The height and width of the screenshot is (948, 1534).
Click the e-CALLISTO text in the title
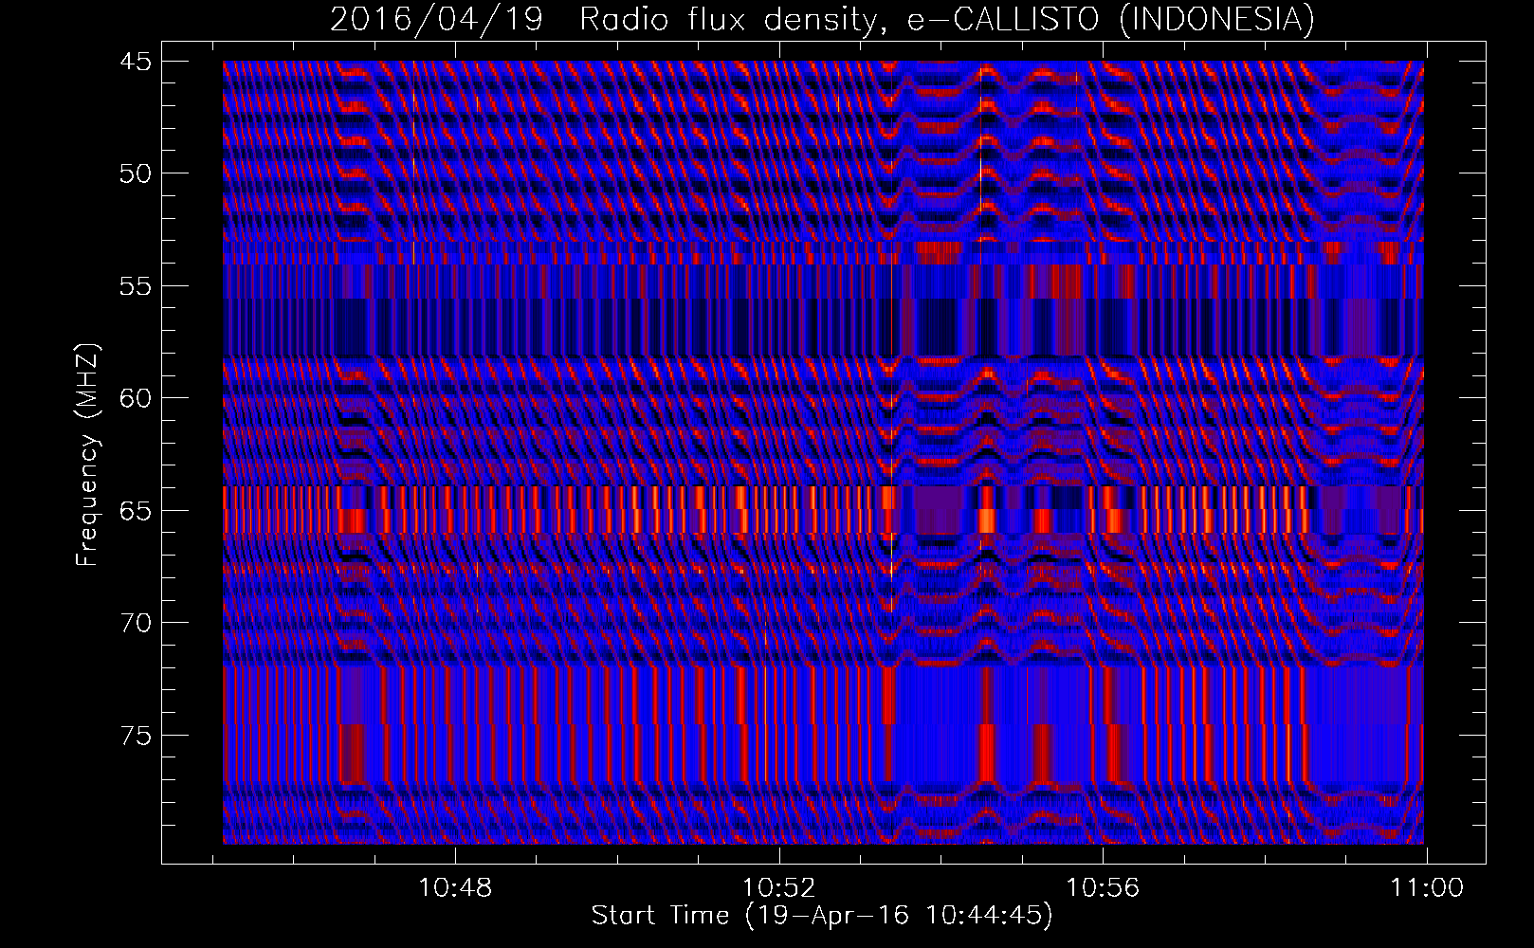click(x=1007, y=19)
